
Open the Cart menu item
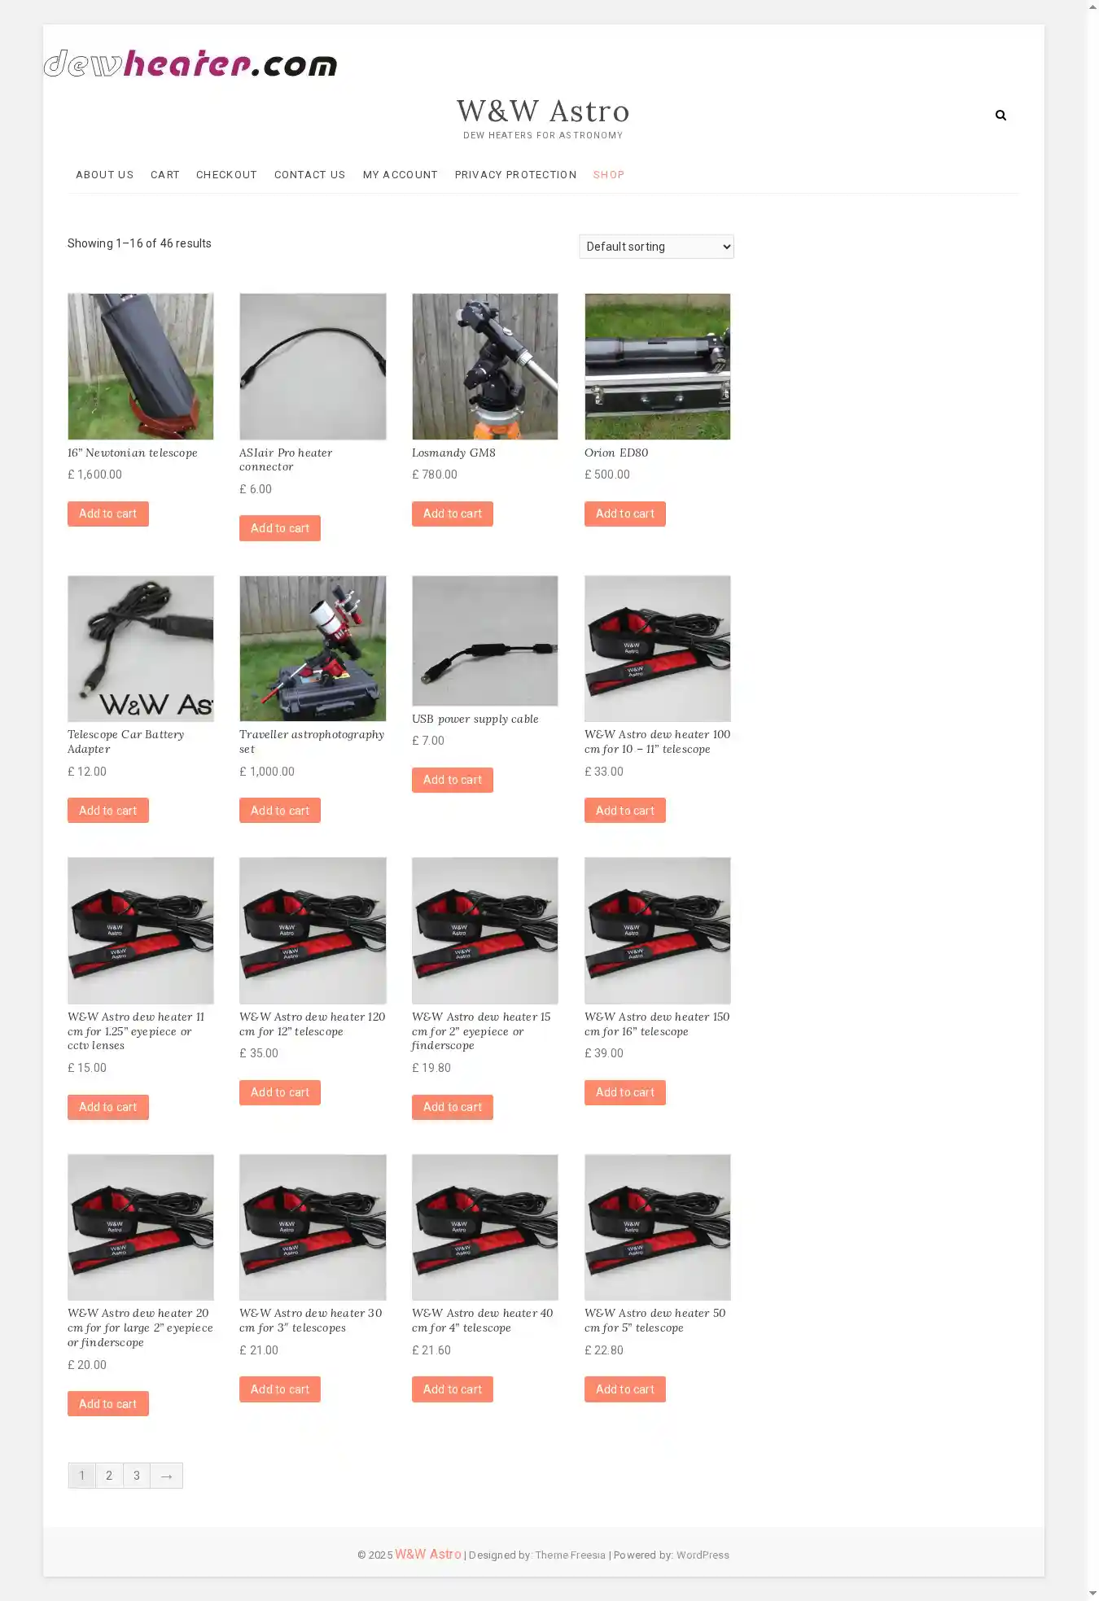pos(165,175)
